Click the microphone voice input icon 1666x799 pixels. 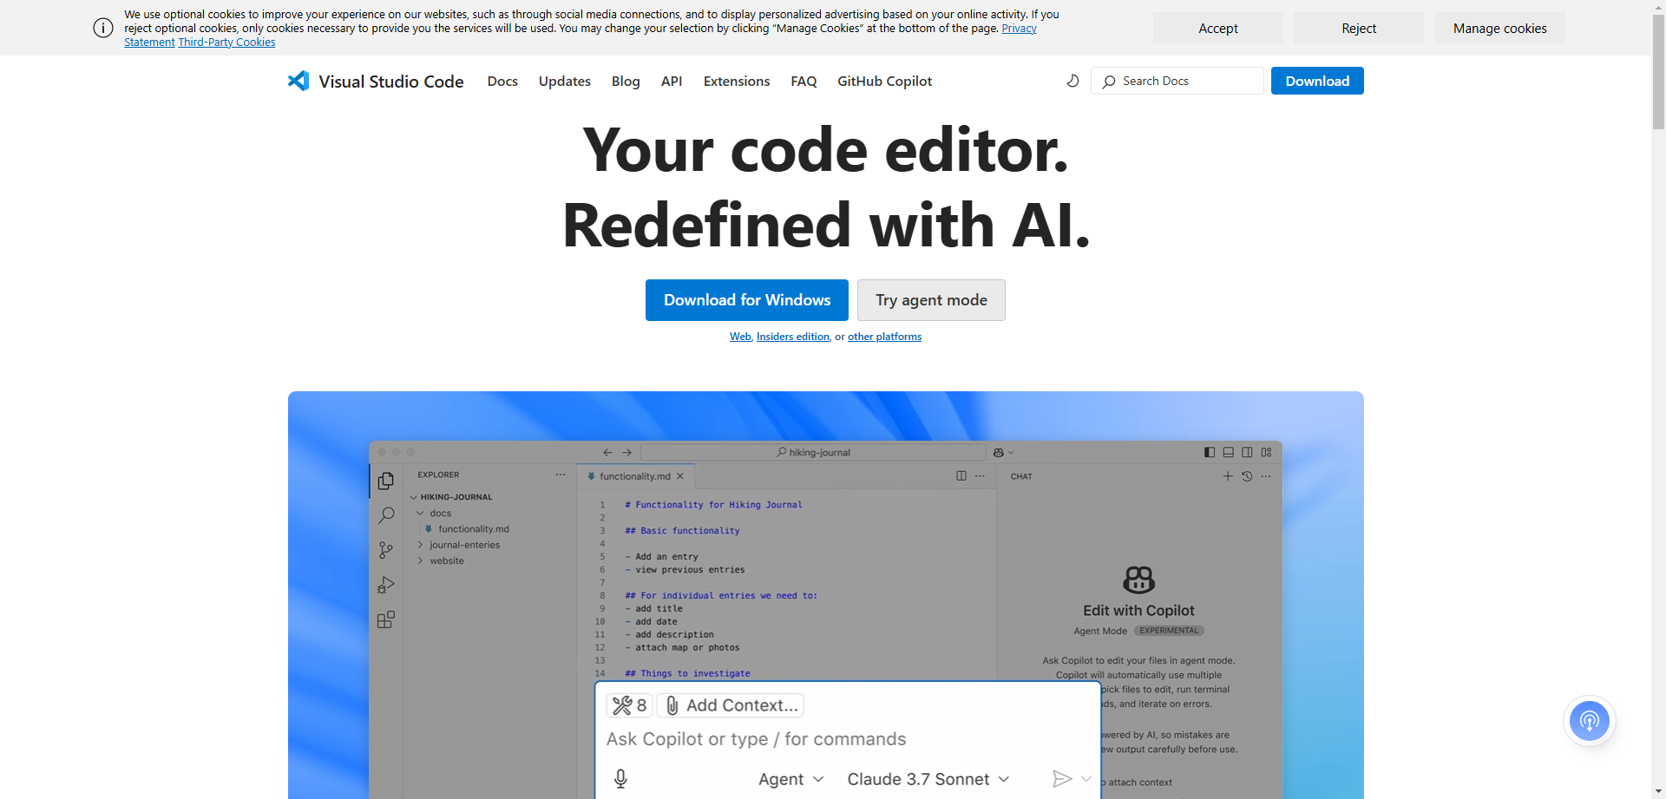coord(620,779)
